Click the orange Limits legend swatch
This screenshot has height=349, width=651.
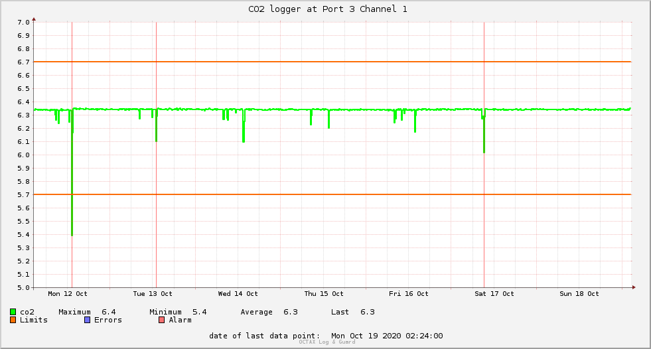[x=13, y=320]
